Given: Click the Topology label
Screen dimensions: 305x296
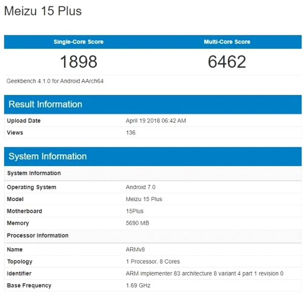Looking at the screenshot, I should point(20,262).
